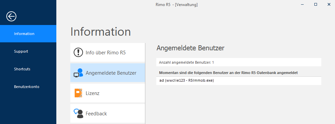Open the Lizenz entry
Screen dimensions: 335x124
tap(108, 93)
